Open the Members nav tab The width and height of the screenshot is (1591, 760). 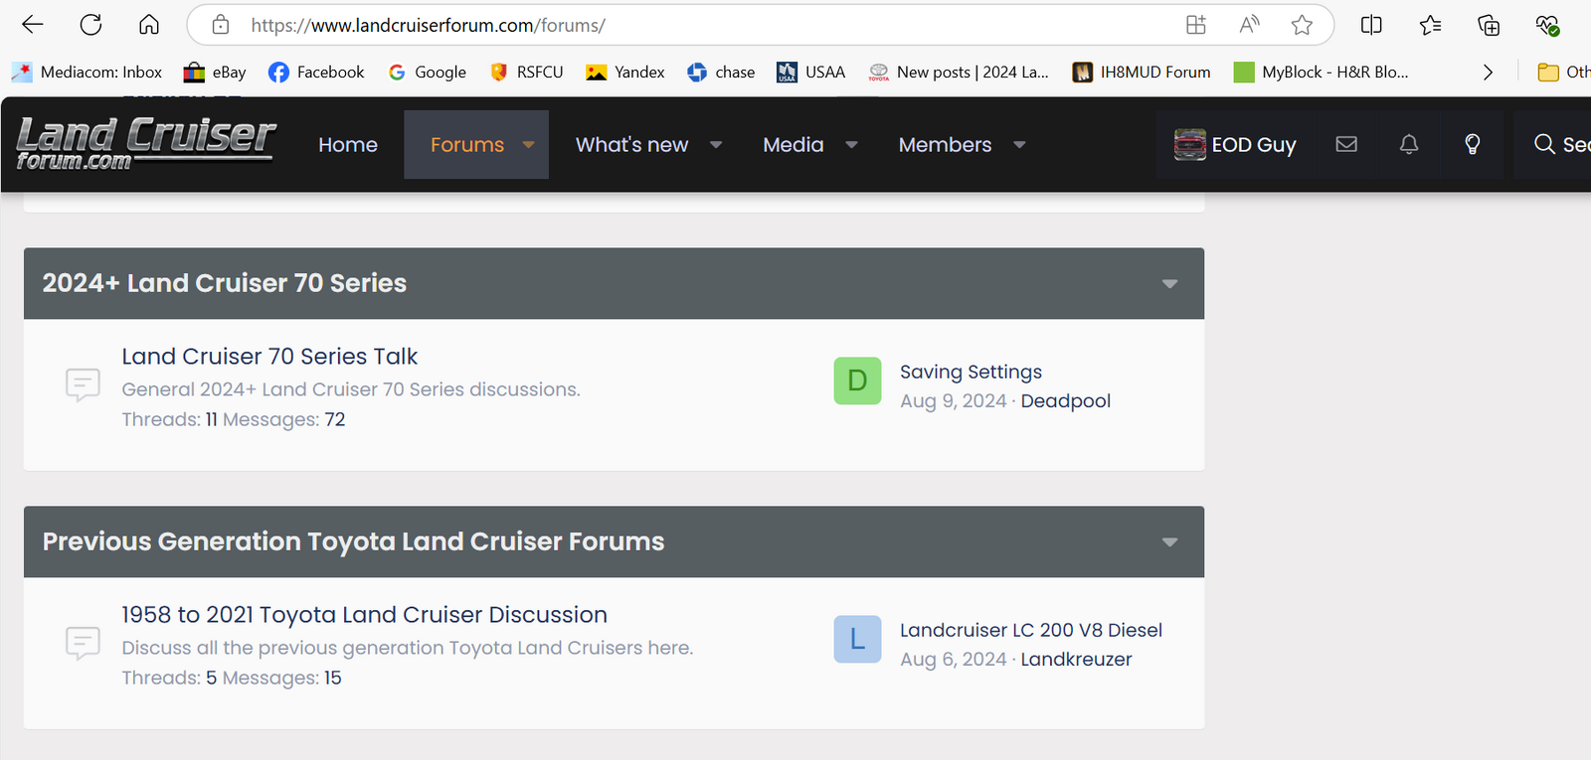pyautogui.click(x=945, y=144)
